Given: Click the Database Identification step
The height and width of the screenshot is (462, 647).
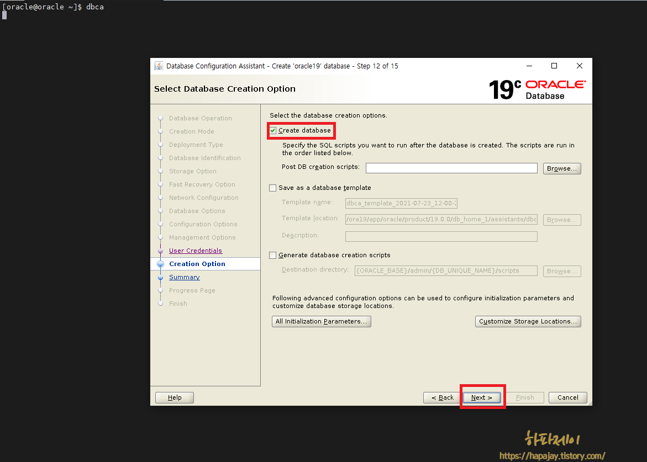Looking at the screenshot, I should point(204,158).
